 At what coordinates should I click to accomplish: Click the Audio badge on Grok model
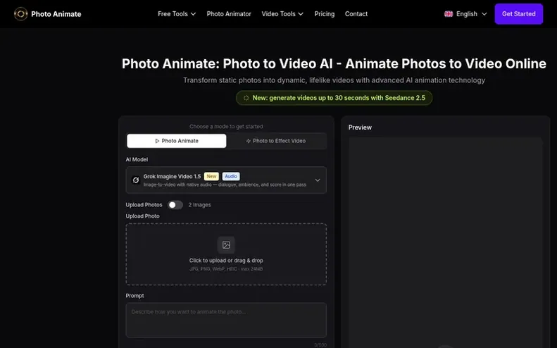231,176
